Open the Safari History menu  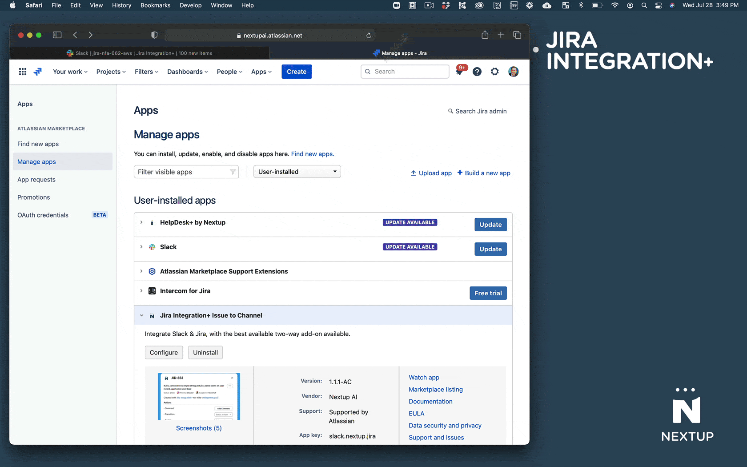121,5
